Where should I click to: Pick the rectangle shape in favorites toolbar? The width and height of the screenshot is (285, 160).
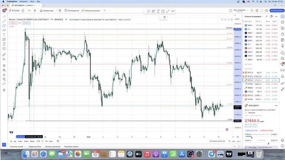point(163,11)
